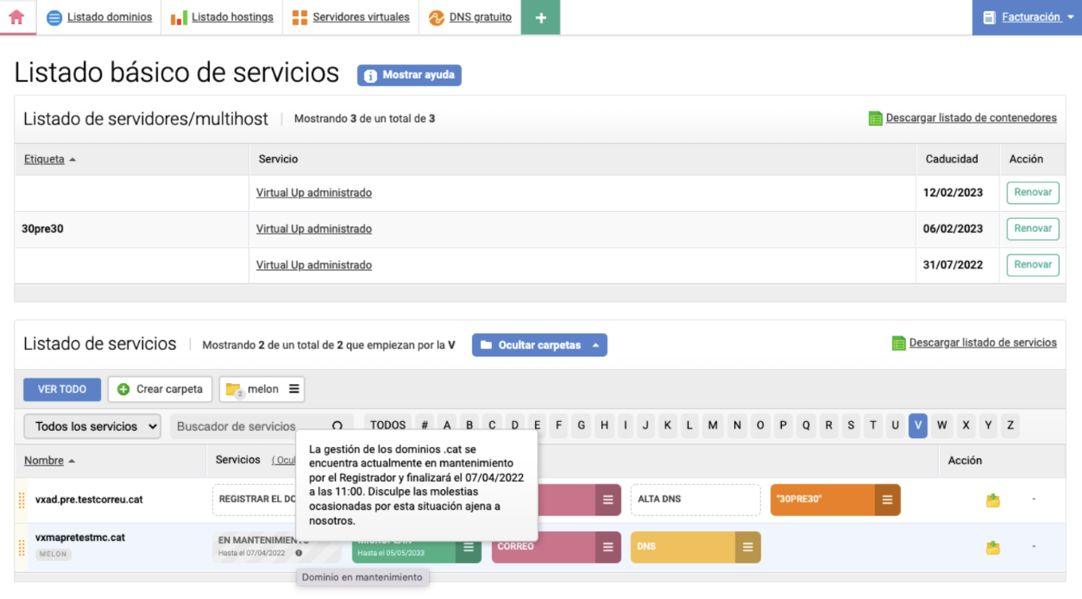Viewport: 1082px width, 599px height.
Task: Click REGISTRAR EL DOMINIO box
Action: pos(255,500)
